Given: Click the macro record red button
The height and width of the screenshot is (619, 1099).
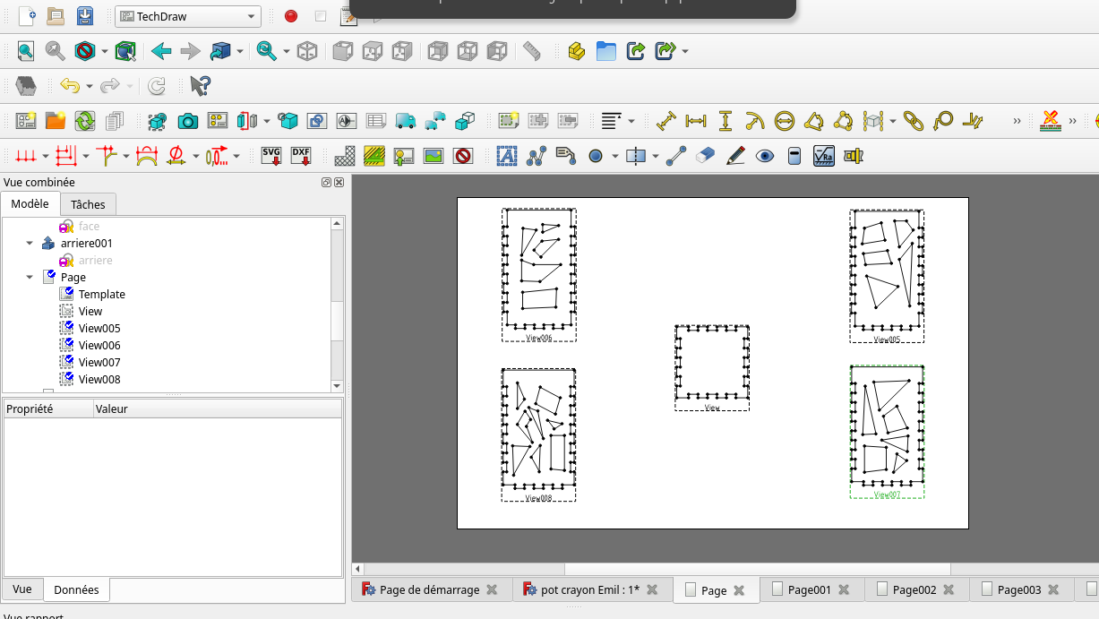Looking at the screenshot, I should pos(291,16).
